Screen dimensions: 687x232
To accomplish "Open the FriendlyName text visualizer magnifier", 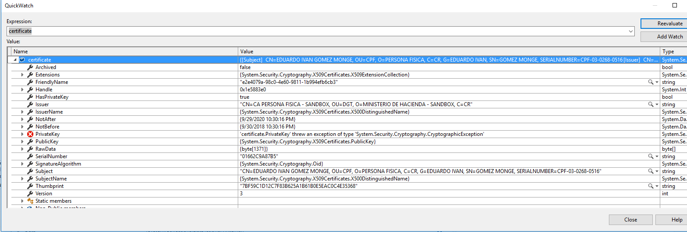I will point(651,82).
